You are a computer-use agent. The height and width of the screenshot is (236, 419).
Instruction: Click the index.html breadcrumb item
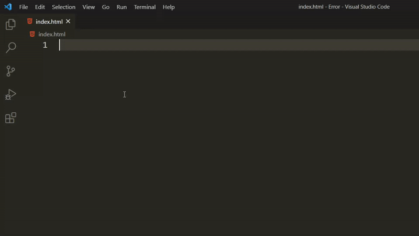pyautogui.click(x=52, y=34)
